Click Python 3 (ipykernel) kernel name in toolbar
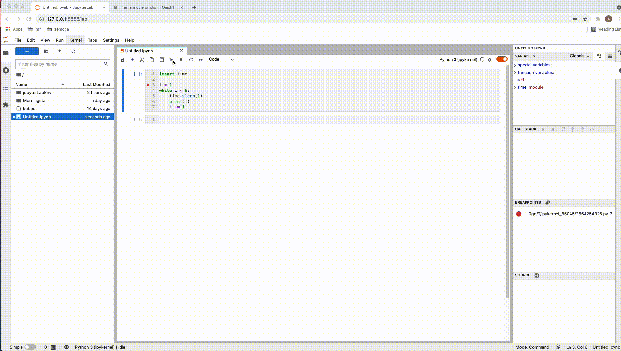The image size is (621, 351). [x=458, y=60]
